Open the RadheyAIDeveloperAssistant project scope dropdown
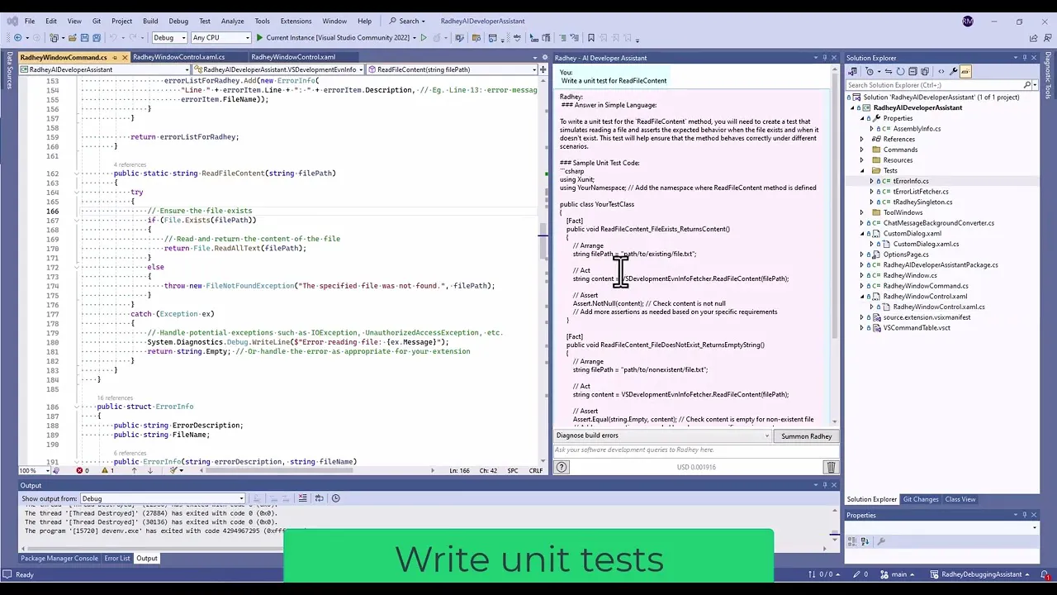The height and width of the screenshot is (595, 1057). 103,69
